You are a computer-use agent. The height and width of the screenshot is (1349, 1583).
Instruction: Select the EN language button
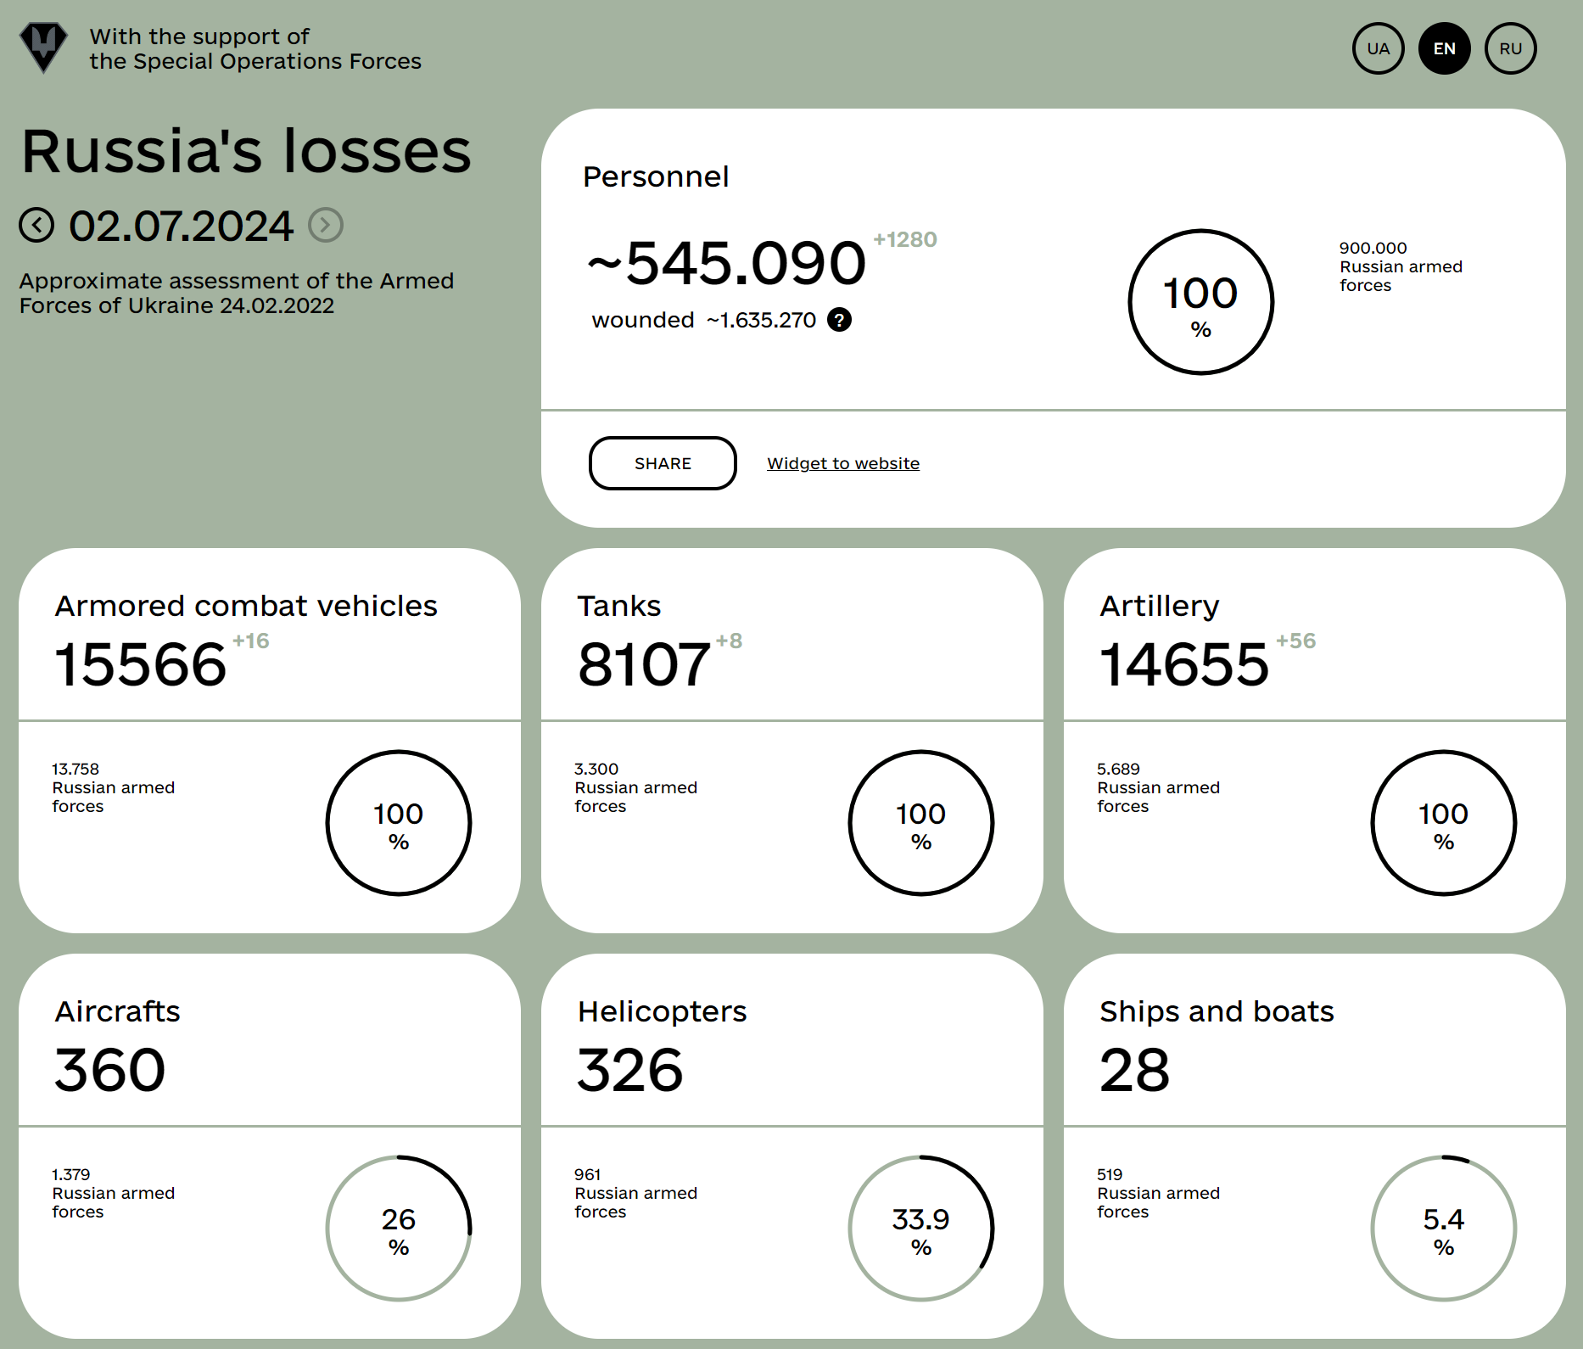coord(1444,48)
